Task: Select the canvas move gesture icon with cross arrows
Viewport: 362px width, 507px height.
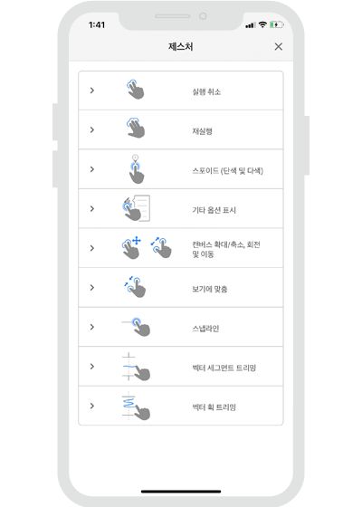Action: pos(131,248)
